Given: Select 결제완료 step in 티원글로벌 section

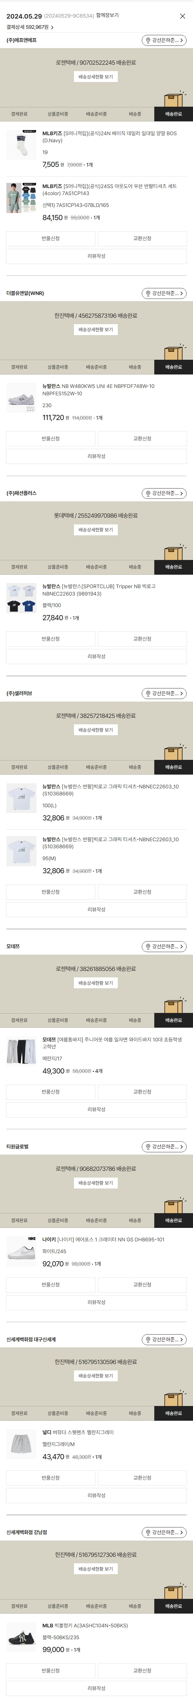Looking at the screenshot, I should [19, 1220].
